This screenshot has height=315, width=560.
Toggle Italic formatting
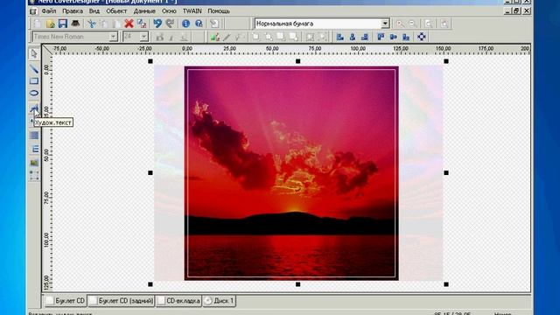pyautogui.click(x=171, y=37)
